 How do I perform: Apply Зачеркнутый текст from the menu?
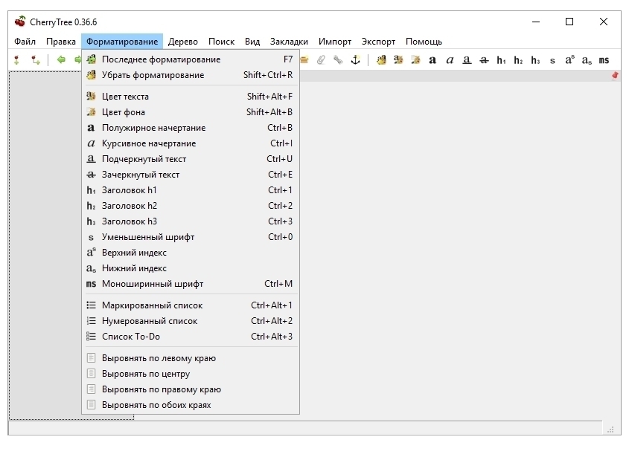(190, 175)
